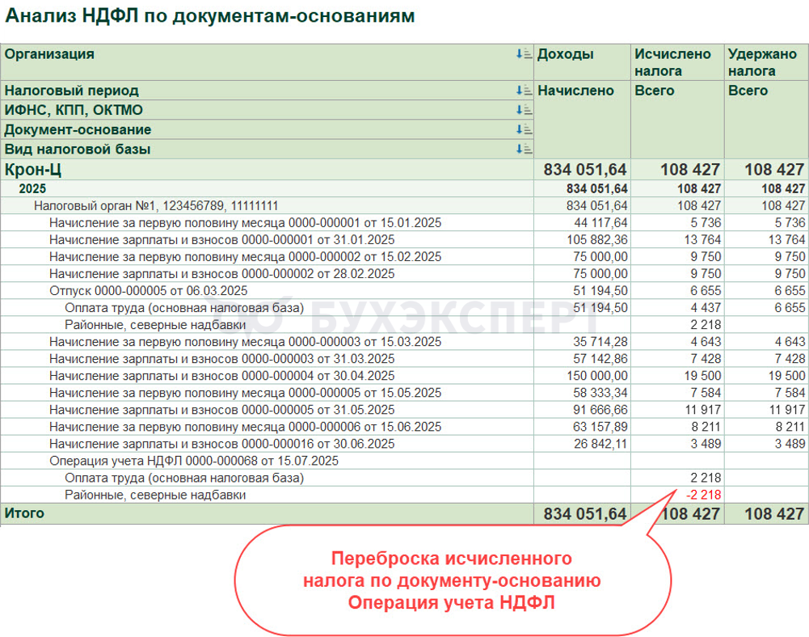Open document Отпуск 0000-000005 от 06.03.2025
The width and height of the screenshot is (809, 637).
149,291
